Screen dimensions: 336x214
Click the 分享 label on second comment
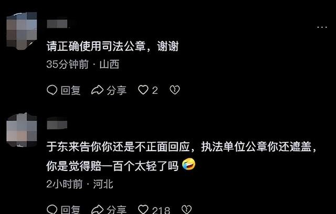point(117,210)
